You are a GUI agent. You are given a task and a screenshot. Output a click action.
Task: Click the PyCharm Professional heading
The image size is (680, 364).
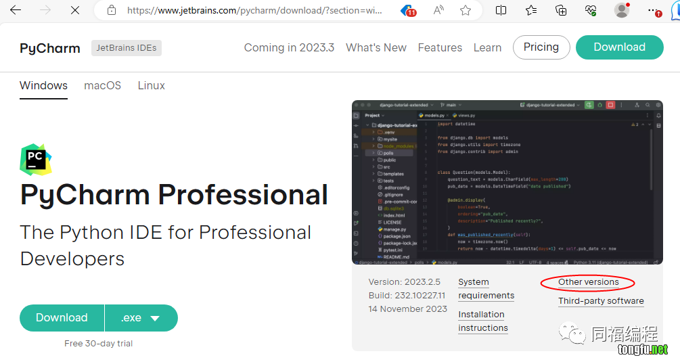174,196
